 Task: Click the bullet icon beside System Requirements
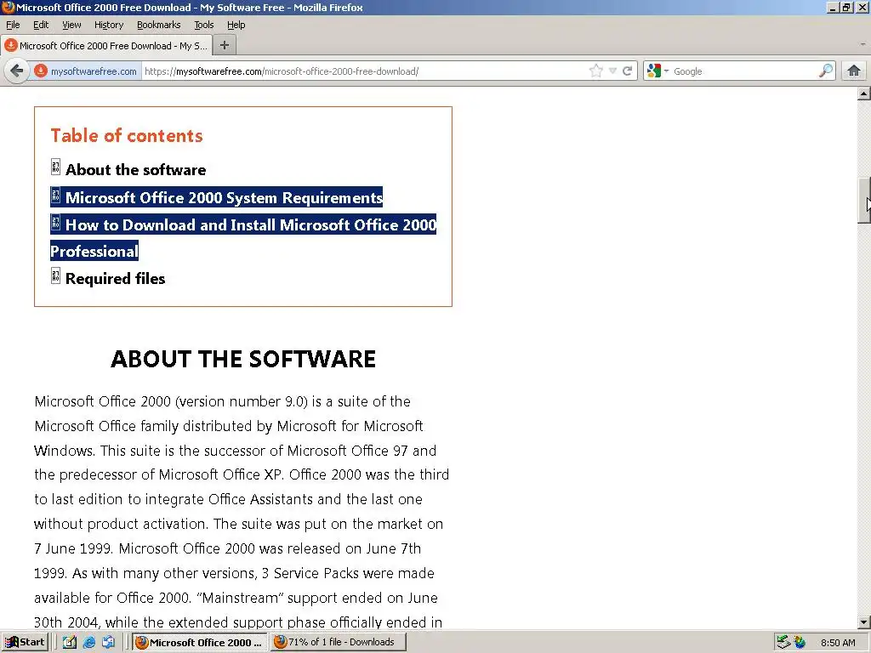(x=55, y=195)
